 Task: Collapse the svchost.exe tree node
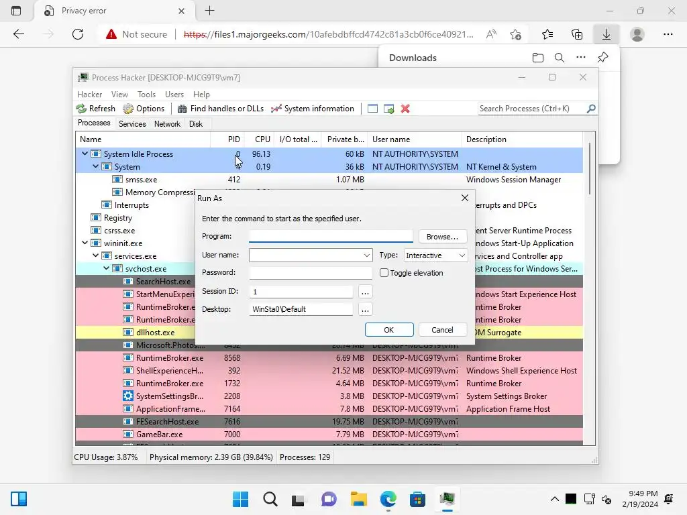(x=107, y=268)
